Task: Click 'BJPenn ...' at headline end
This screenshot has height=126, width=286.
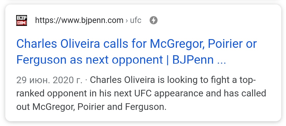Action: click(x=199, y=60)
